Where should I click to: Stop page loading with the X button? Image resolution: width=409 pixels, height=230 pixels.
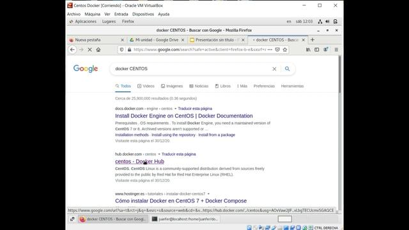89,50
